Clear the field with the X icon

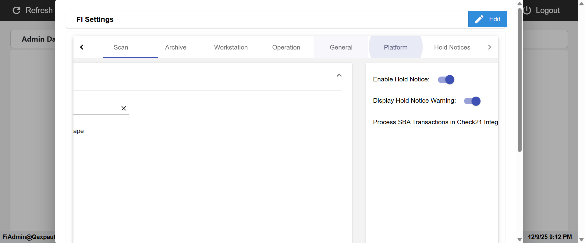click(124, 108)
